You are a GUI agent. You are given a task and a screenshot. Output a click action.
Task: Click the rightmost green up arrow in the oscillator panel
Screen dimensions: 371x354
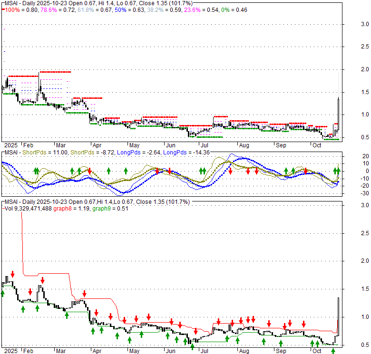click(338, 171)
